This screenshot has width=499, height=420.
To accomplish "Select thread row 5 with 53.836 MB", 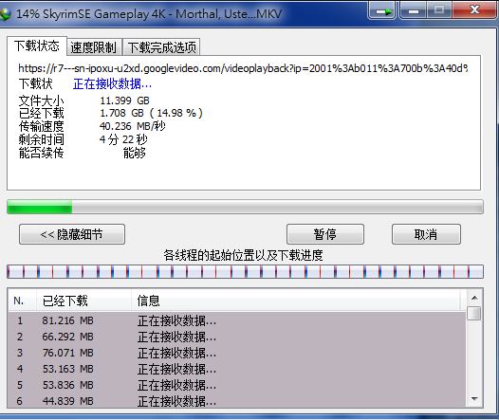I will [x=237, y=385].
